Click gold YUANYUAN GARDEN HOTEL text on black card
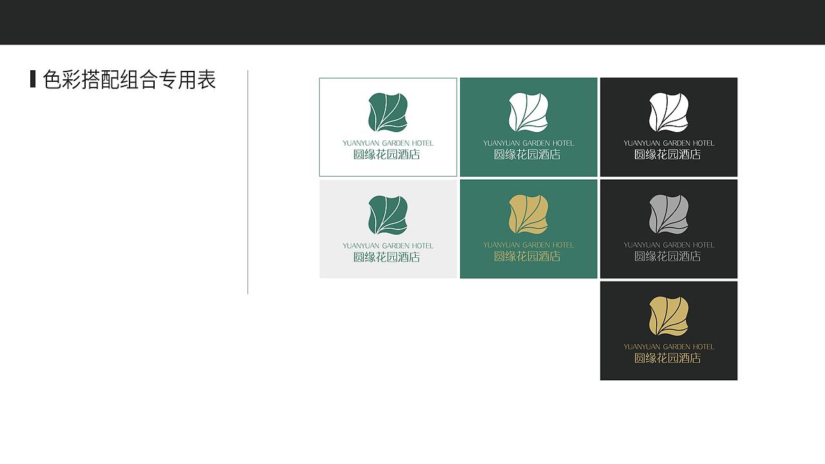This screenshot has width=825, height=464. pyautogui.click(x=669, y=347)
